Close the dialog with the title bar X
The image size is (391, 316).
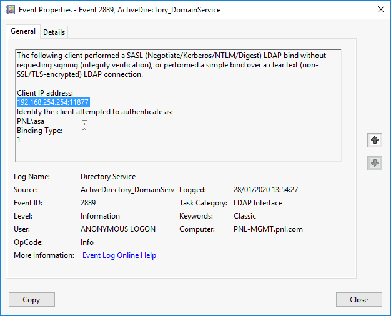tap(381, 10)
